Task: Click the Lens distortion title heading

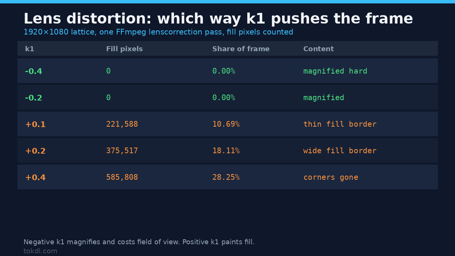Action: click(218, 19)
